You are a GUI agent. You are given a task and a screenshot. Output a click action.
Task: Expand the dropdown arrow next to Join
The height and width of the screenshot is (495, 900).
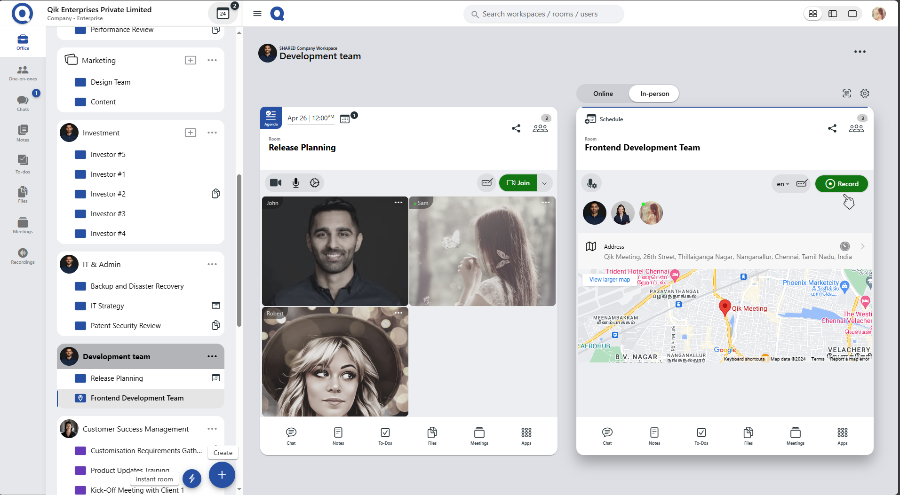(x=544, y=183)
